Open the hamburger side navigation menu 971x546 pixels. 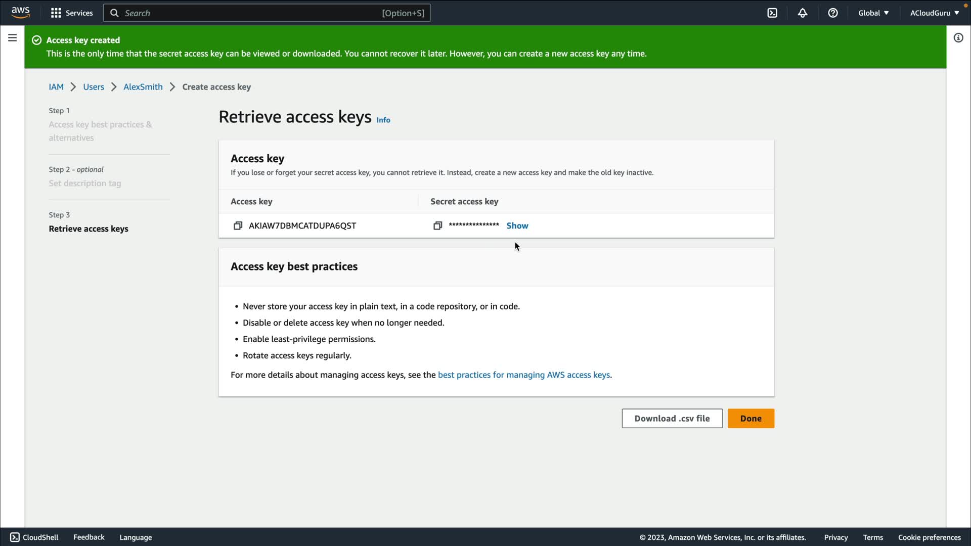tap(13, 38)
